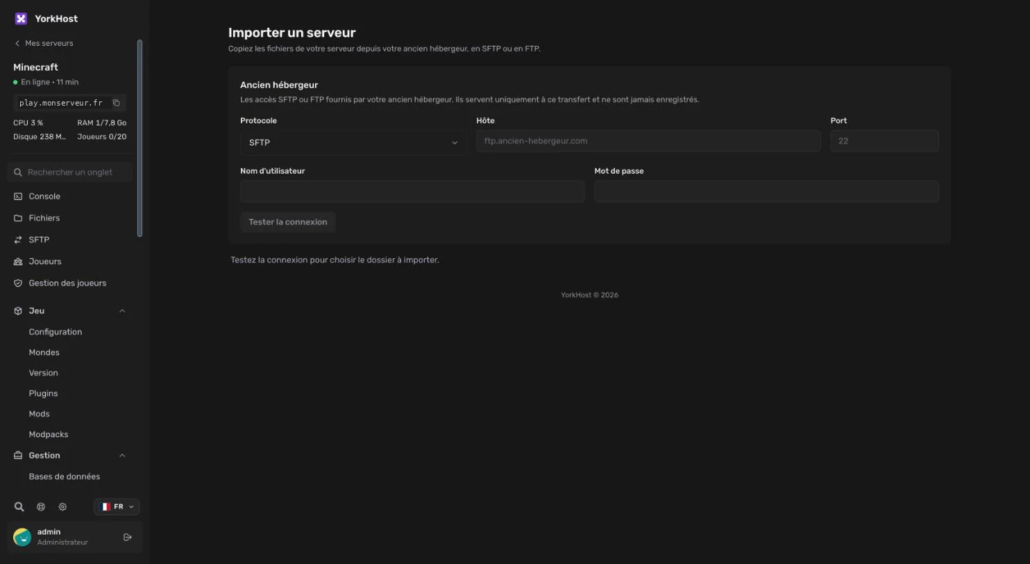Screen dimensions: 1030x564
Task: Click the 'Importer un serveur' heading
Action: click(x=292, y=33)
